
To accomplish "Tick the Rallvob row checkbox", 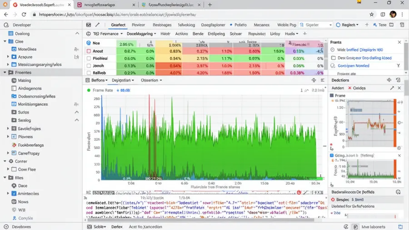I will (x=89, y=73).
